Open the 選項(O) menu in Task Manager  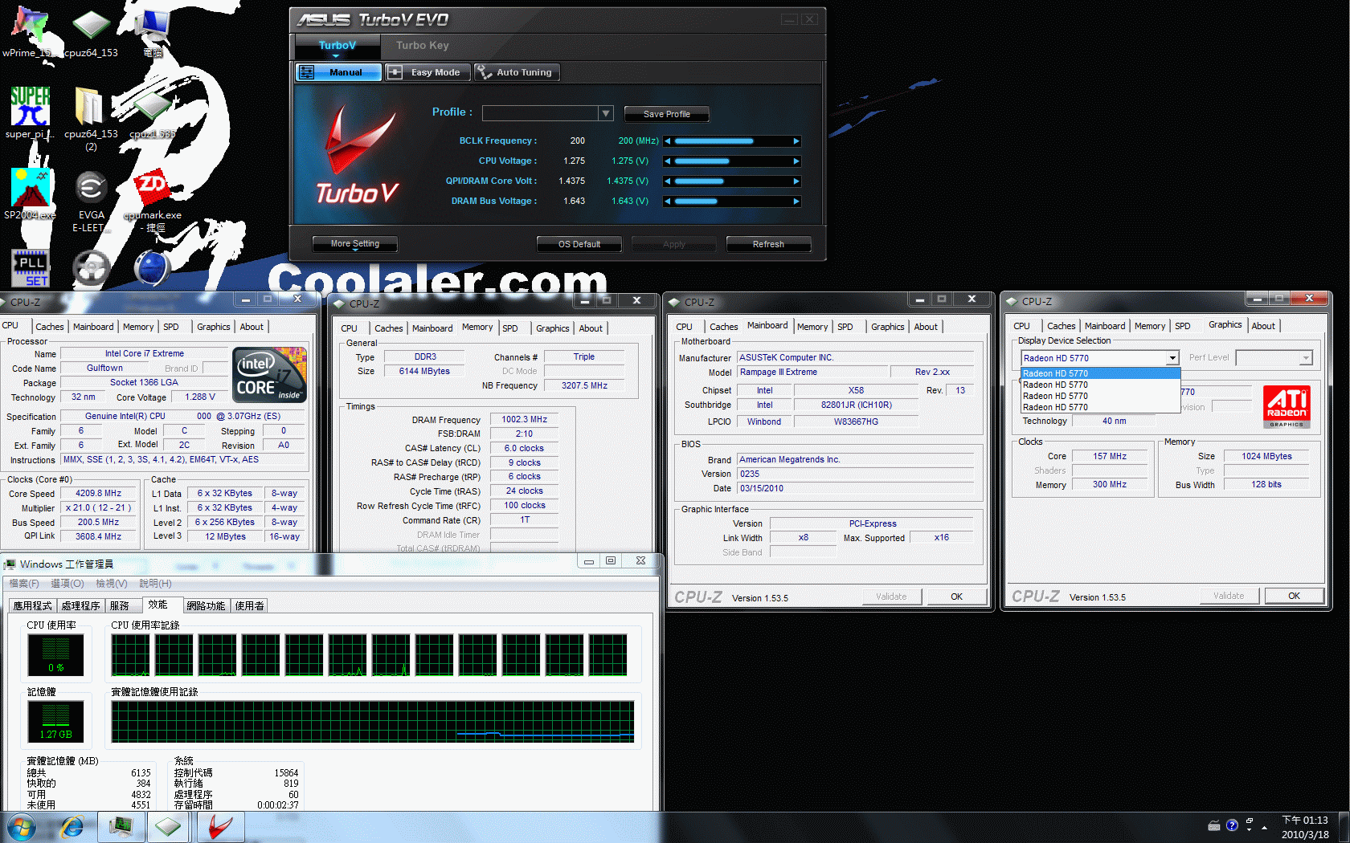tap(67, 584)
